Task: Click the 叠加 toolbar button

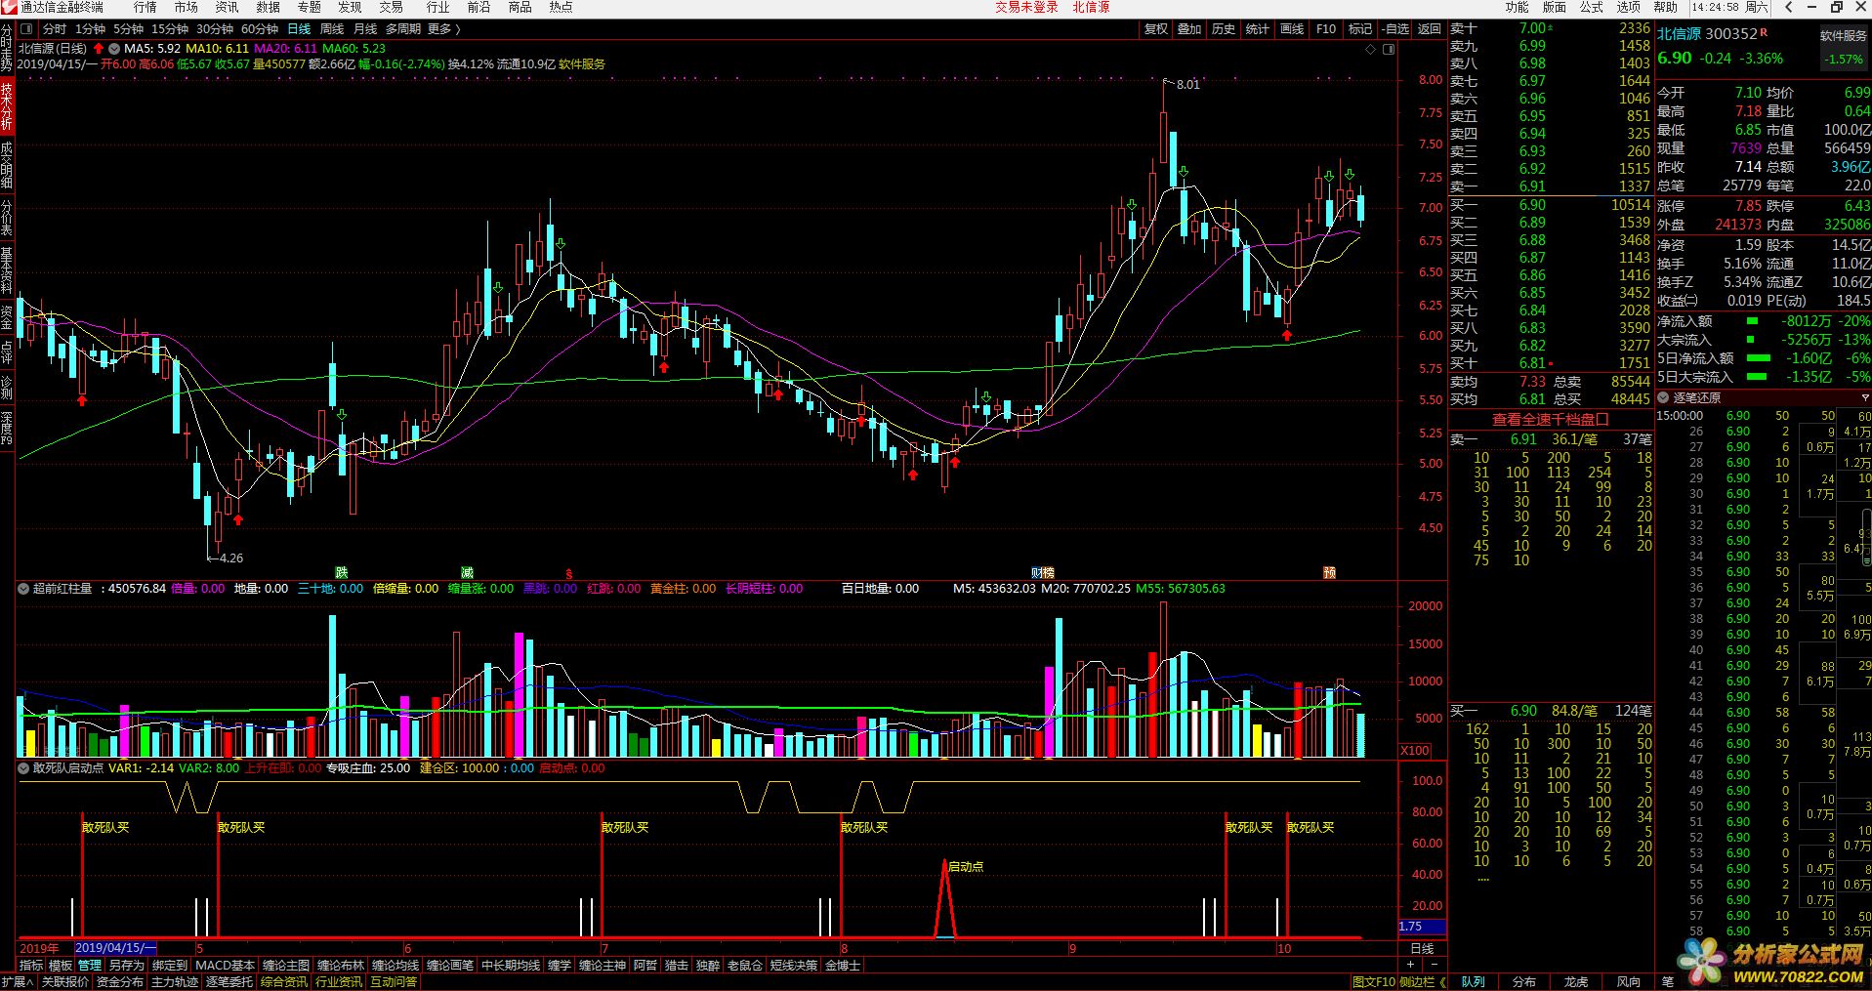Action: [1189, 29]
